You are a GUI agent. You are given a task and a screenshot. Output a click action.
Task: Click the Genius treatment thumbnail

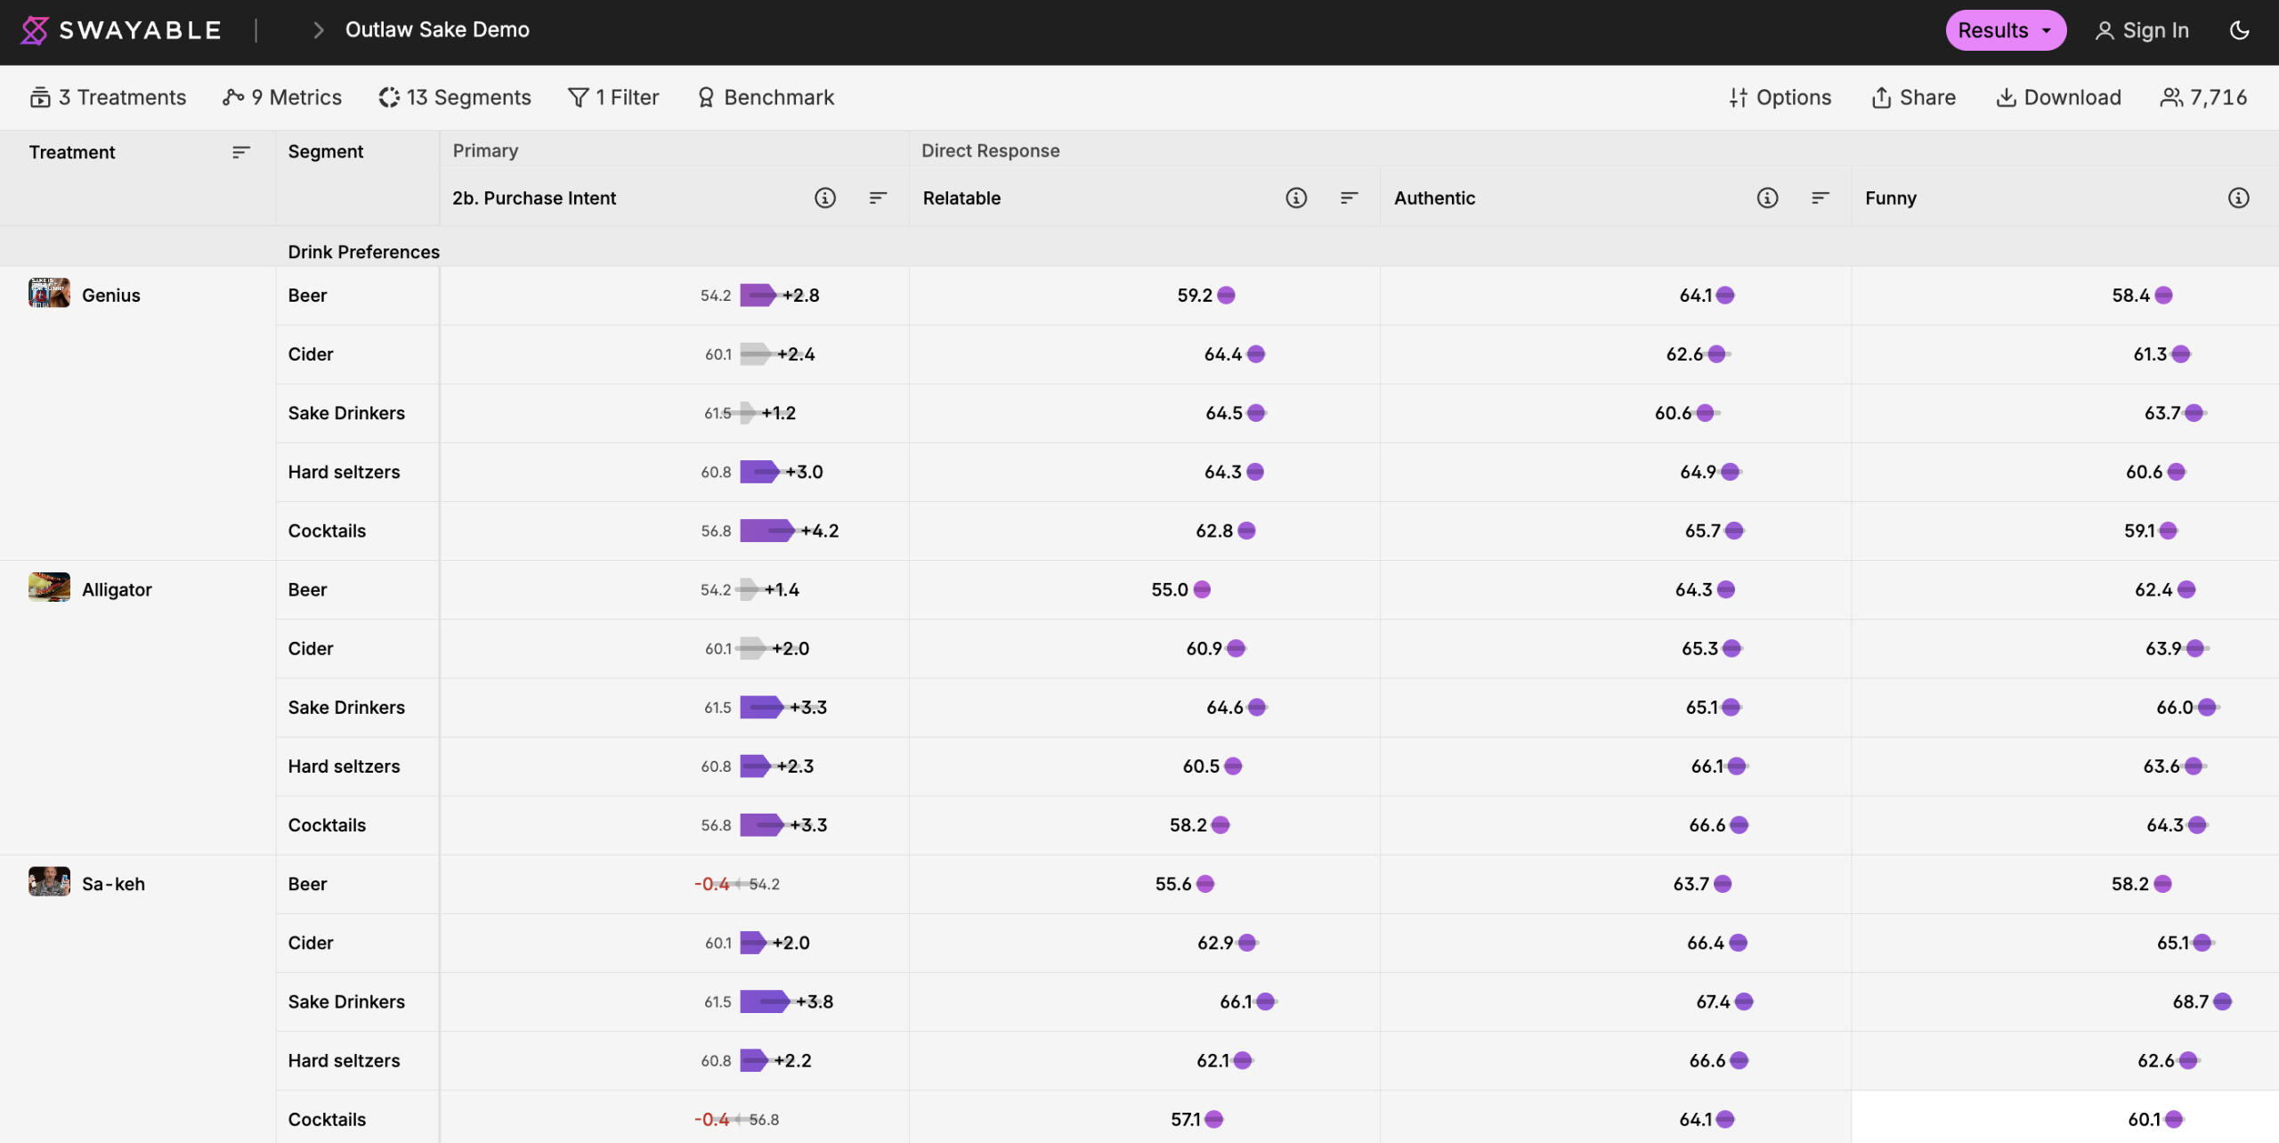tap(49, 293)
